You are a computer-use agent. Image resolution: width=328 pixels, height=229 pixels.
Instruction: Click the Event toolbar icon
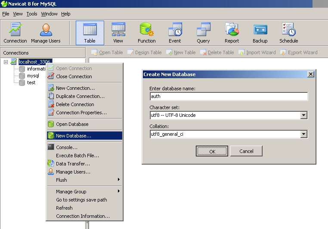point(175,33)
